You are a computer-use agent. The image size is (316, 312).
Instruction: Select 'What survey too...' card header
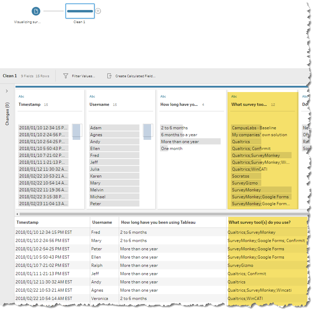[x=249, y=104]
